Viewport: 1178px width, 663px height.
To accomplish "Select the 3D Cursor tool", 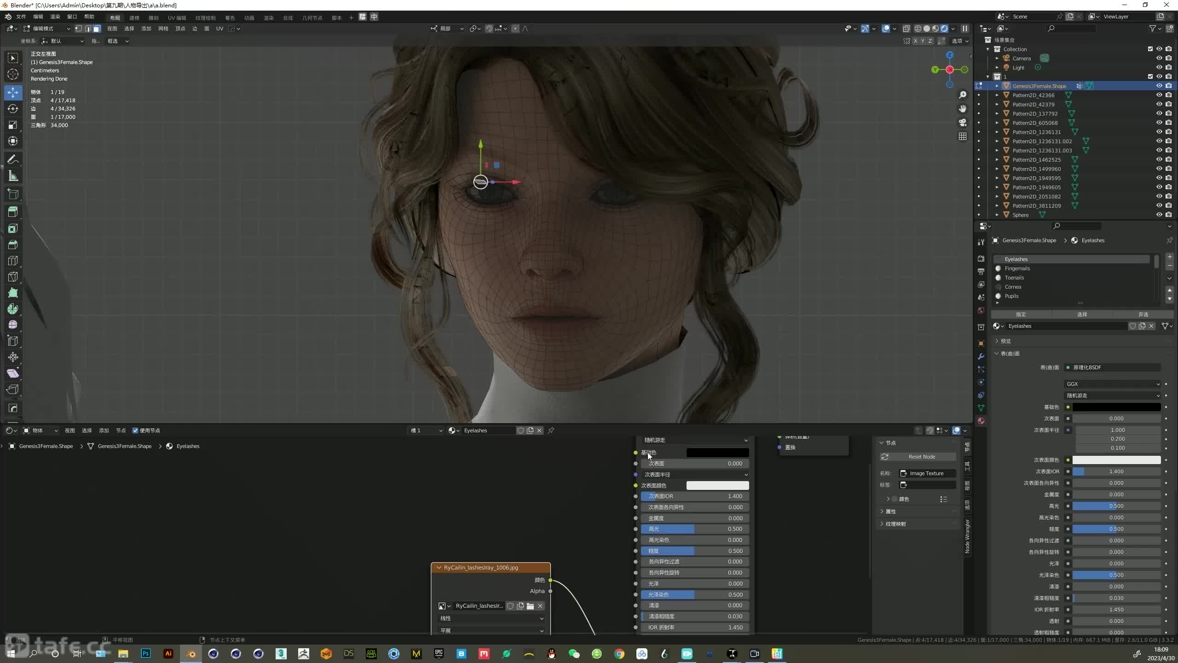I will pyautogui.click(x=13, y=74).
